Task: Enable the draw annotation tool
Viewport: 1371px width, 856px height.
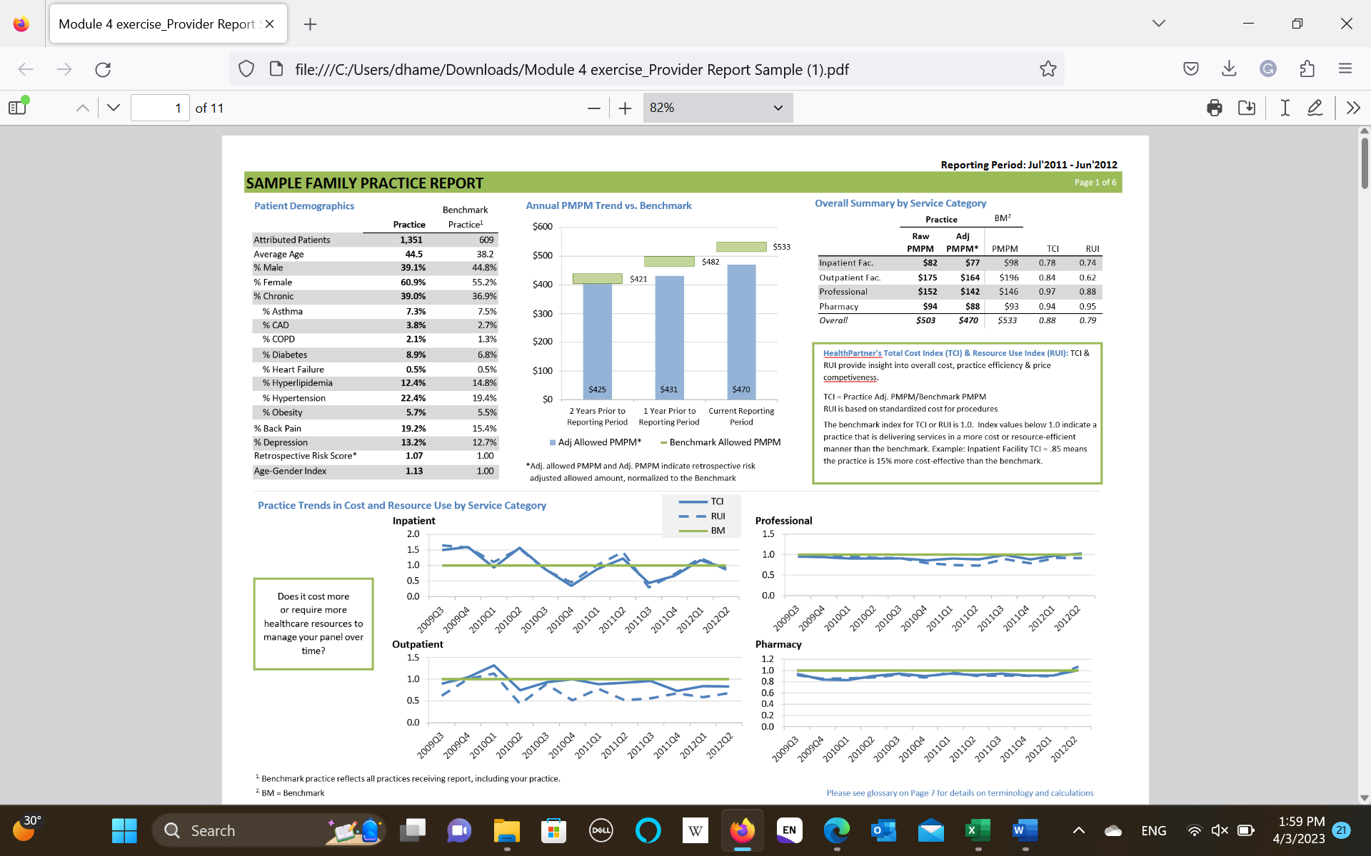Action: pos(1315,108)
